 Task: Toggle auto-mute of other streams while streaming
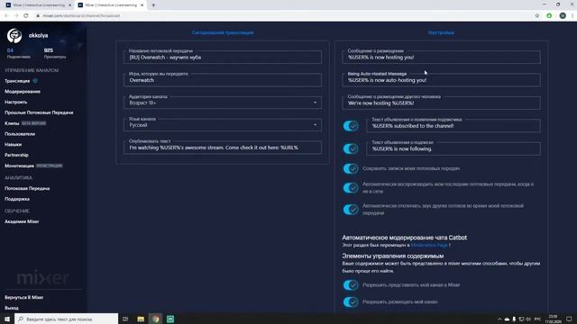[351, 210]
